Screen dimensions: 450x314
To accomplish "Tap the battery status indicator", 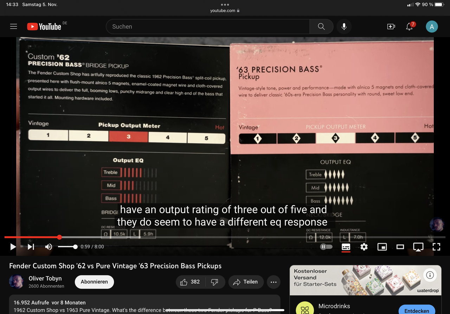I will click(439, 5).
